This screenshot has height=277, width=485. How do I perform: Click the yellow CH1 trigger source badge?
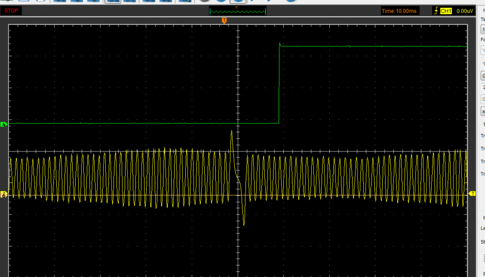(x=446, y=11)
